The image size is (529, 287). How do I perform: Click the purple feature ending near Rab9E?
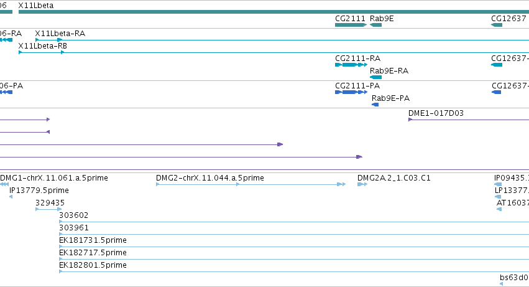181,157
